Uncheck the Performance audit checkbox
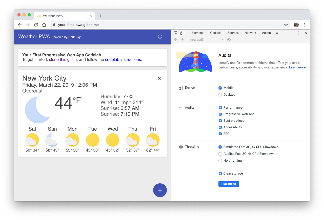This screenshot has height=220, width=324. 220,108
